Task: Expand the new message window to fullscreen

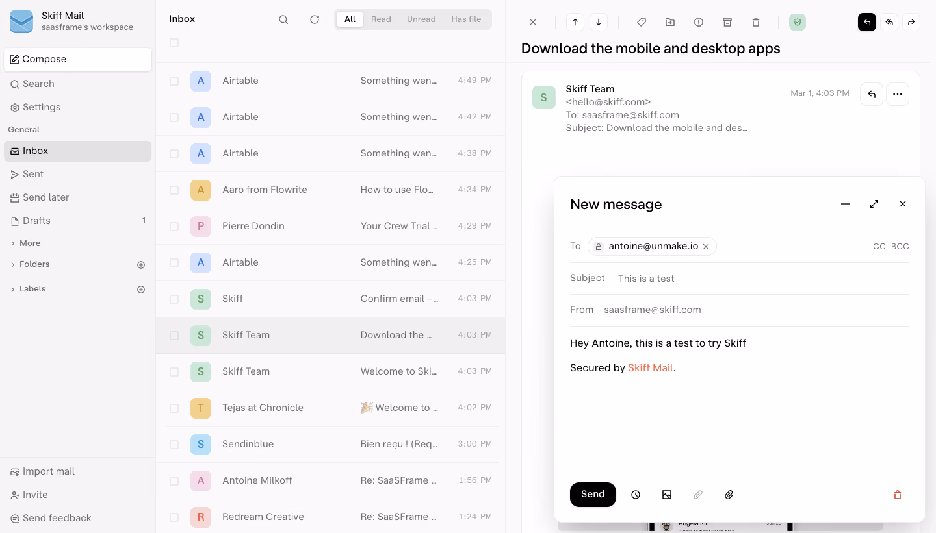Action: point(874,204)
